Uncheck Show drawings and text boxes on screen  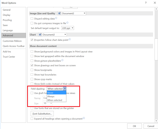point(32,65)
